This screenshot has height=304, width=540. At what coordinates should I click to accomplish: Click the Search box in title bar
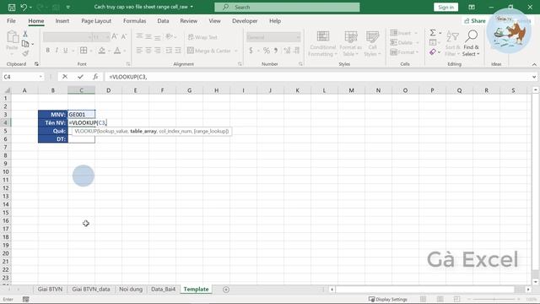(287, 8)
